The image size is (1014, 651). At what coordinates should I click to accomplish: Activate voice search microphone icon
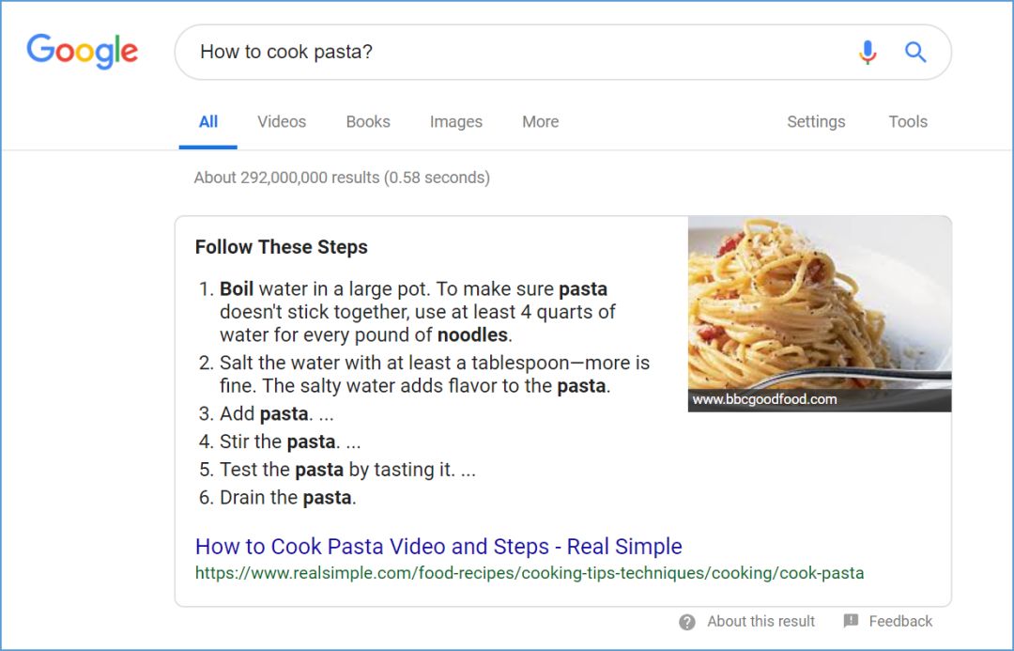(x=868, y=53)
